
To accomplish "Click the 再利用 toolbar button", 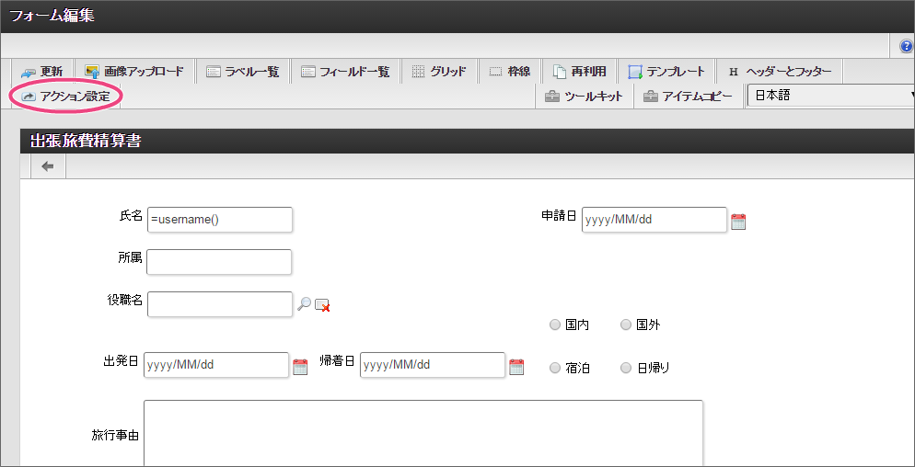I will pyautogui.click(x=579, y=72).
